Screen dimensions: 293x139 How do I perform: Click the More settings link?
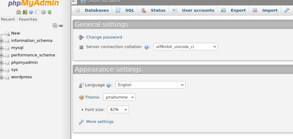[x=100, y=121]
